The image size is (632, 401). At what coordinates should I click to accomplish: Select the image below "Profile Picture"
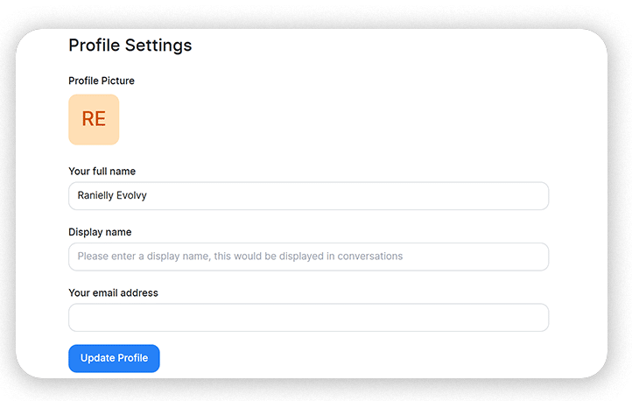(x=94, y=120)
